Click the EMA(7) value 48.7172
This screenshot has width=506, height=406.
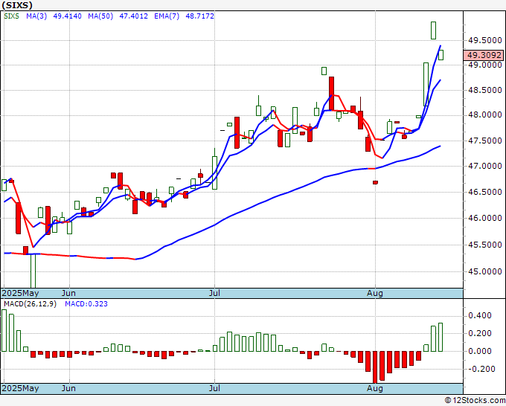coord(199,16)
